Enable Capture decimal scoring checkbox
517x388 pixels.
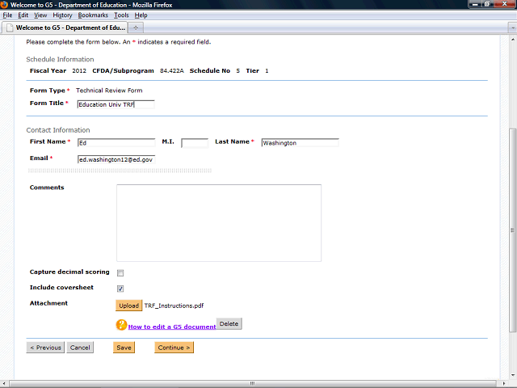point(120,273)
